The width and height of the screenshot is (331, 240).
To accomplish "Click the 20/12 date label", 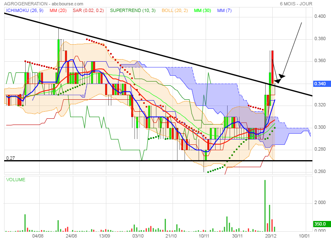I will [271, 236].
